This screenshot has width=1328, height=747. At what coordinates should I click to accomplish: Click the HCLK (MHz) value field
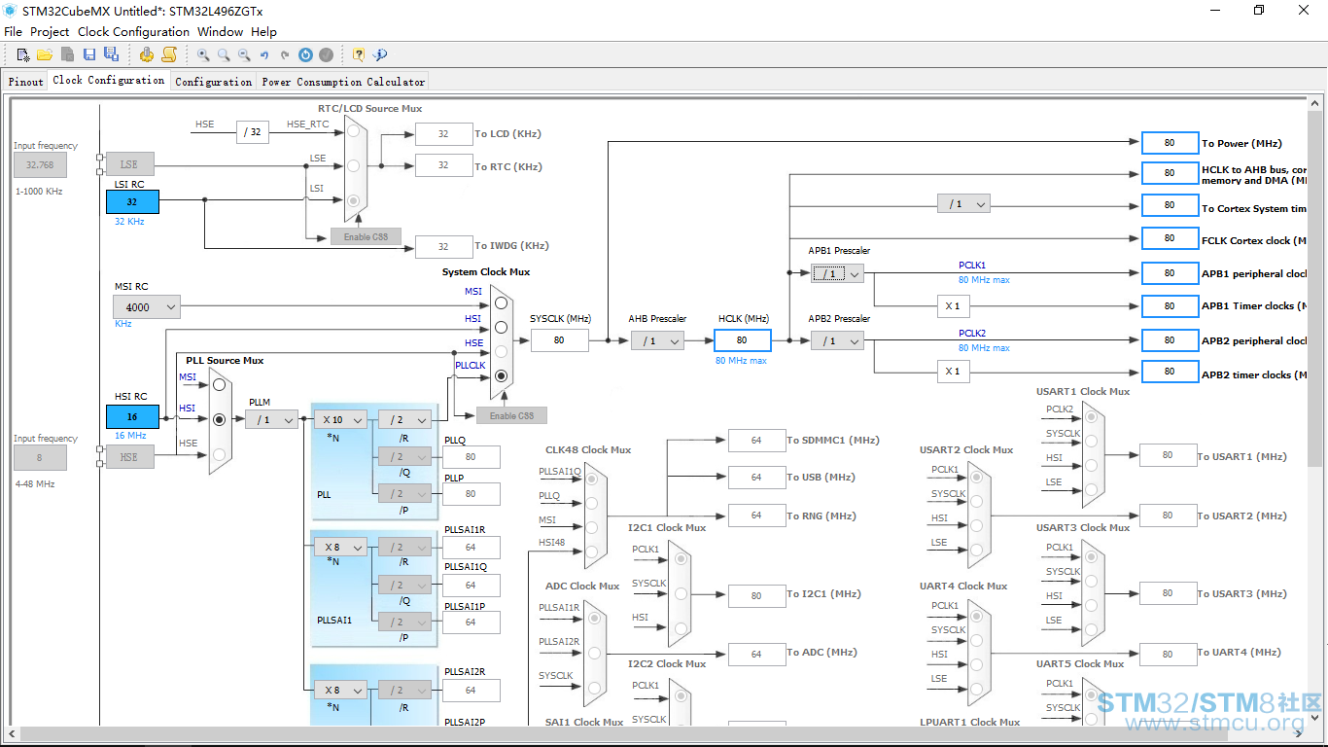pyautogui.click(x=743, y=340)
